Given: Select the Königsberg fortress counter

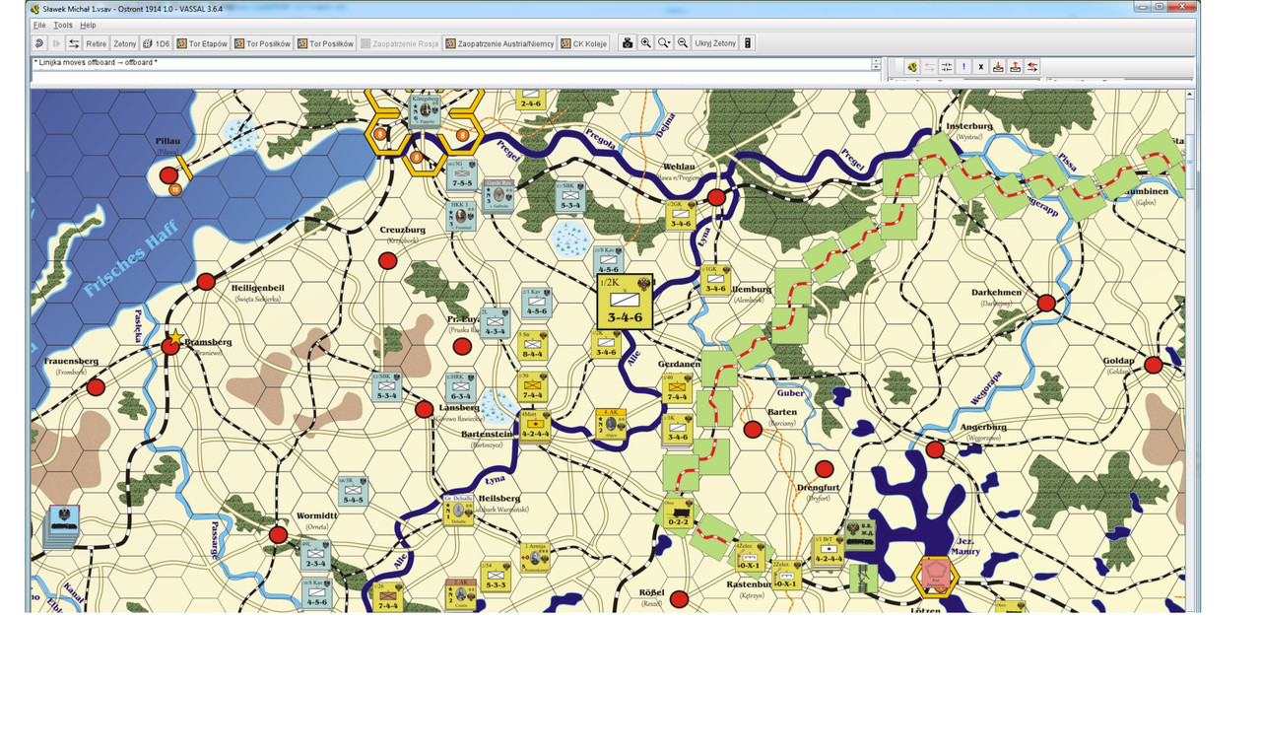Looking at the screenshot, I should pos(427,111).
